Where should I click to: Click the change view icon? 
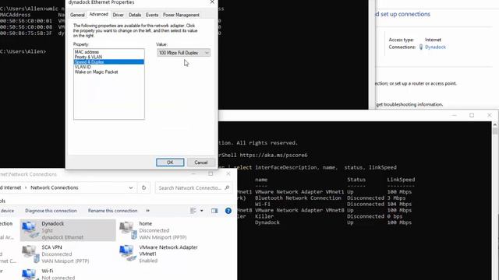click(193, 211)
